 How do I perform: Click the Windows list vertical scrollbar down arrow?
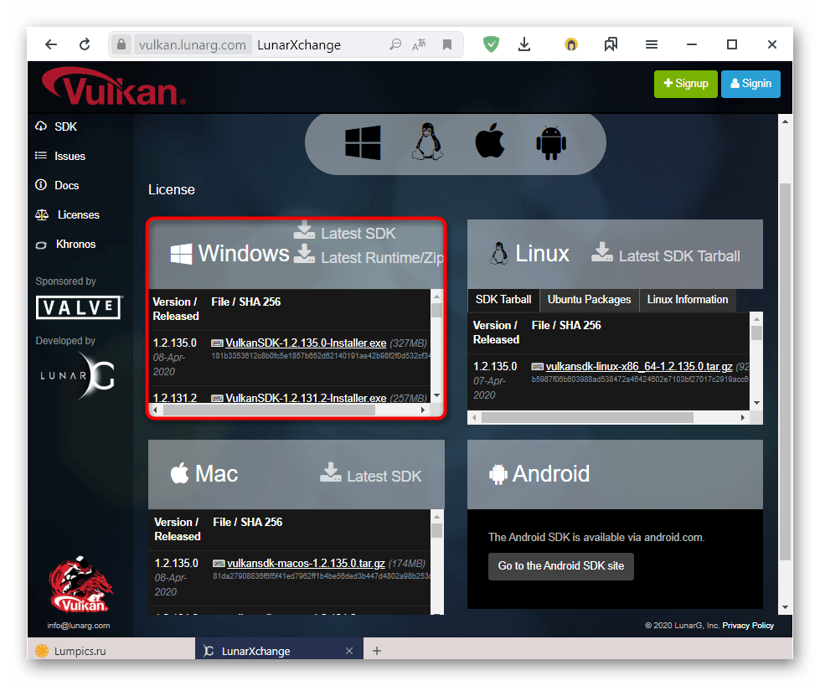click(436, 395)
